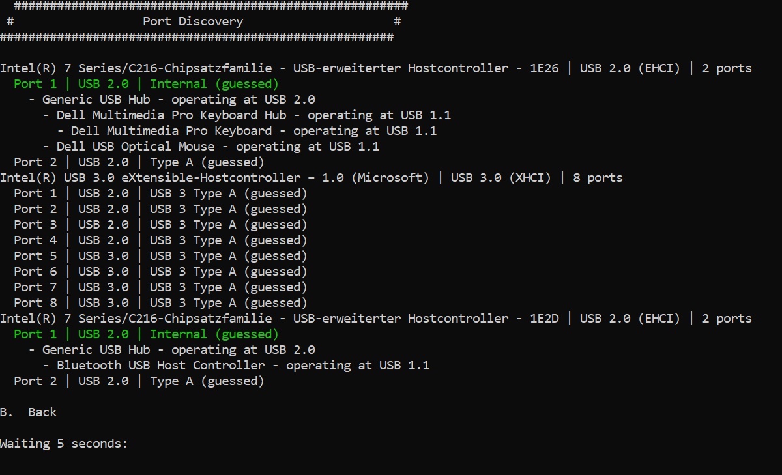Select the "B. Back" menu option
The image size is (782, 475).
(x=29, y=412)
